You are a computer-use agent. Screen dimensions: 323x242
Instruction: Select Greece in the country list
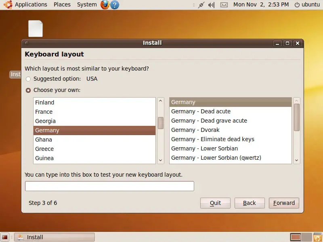94,149
